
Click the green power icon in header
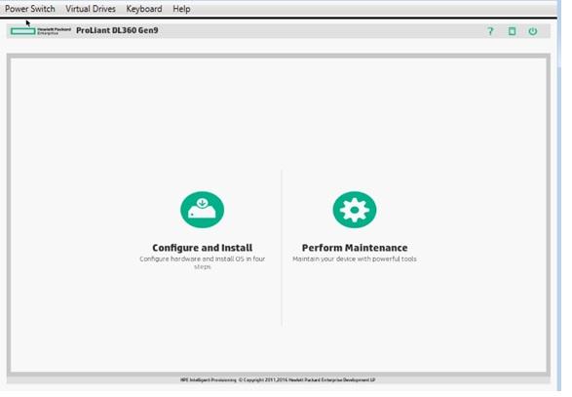[x=533, y=31]
